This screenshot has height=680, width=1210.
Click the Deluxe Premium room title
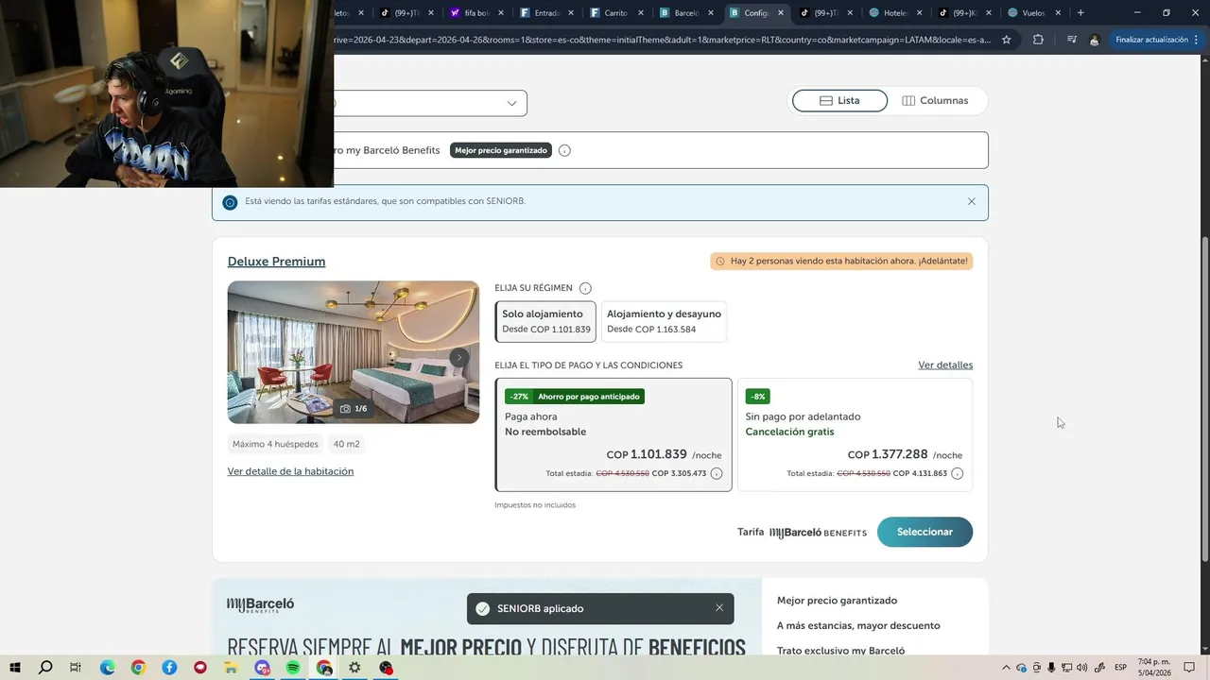(x=276, y=262)
